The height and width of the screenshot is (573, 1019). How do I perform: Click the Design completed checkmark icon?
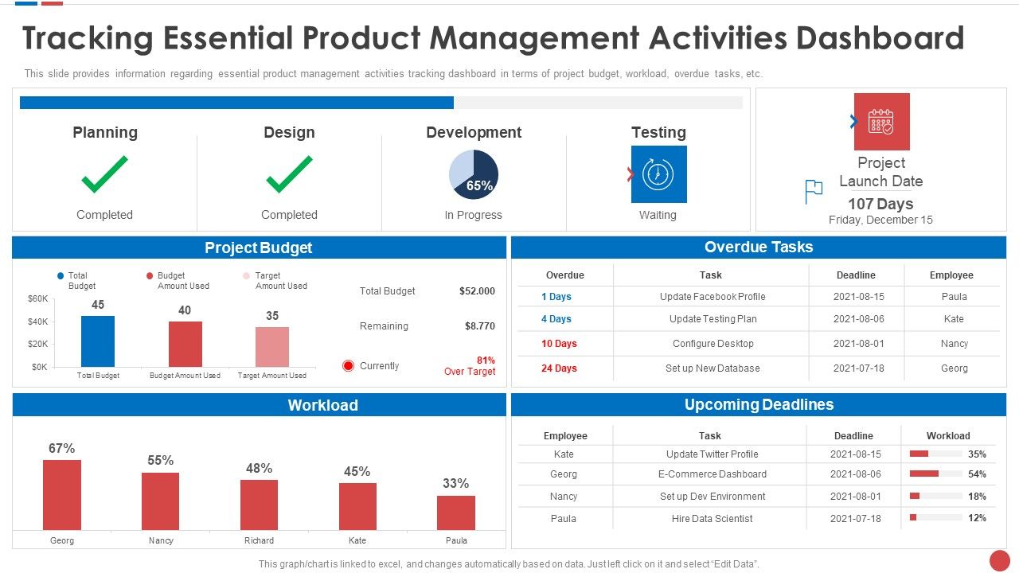(x=289, y=173)
